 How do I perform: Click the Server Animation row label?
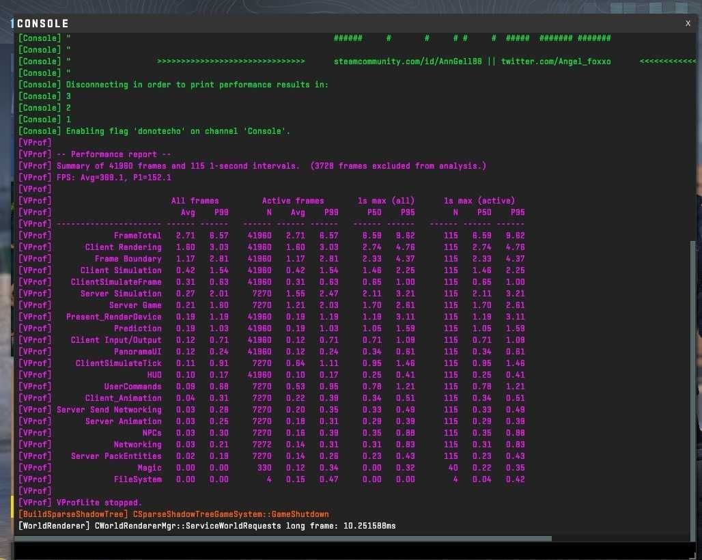tap(123, 421)
